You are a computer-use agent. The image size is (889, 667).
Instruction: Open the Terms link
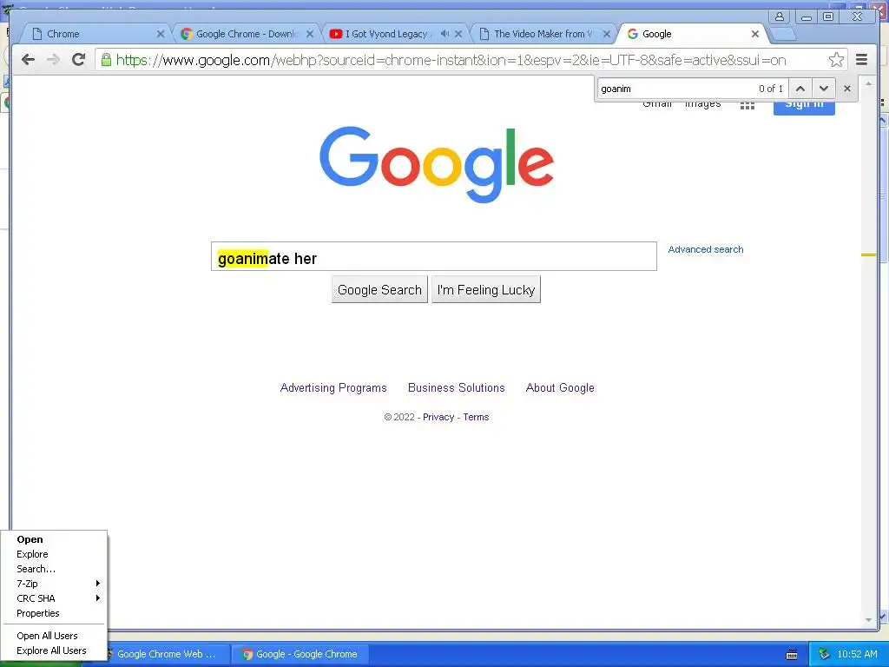pyautogui.click(x=476, y=417)
